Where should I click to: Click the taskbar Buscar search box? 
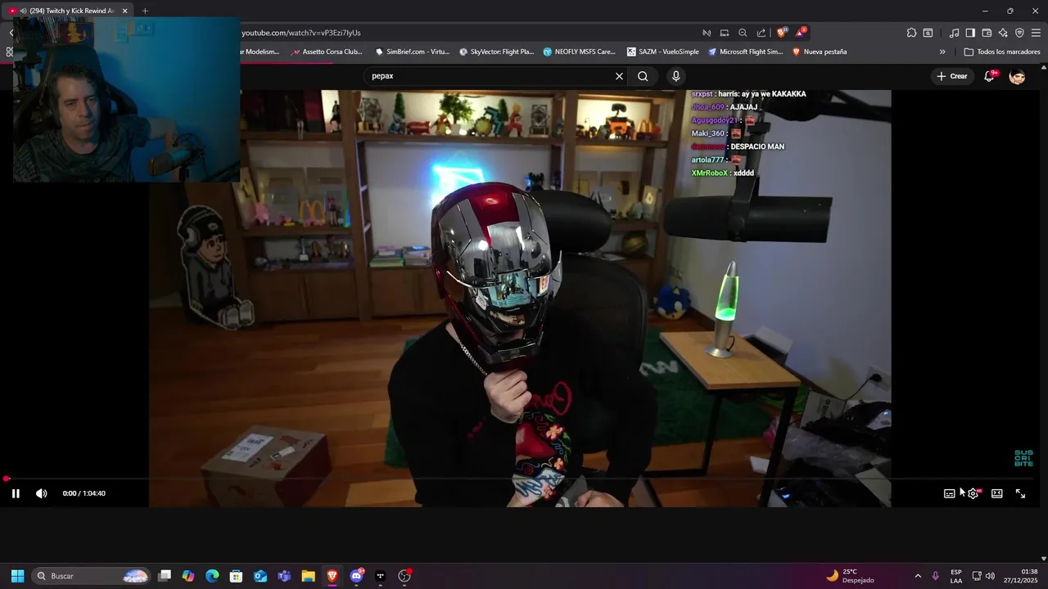92,576
